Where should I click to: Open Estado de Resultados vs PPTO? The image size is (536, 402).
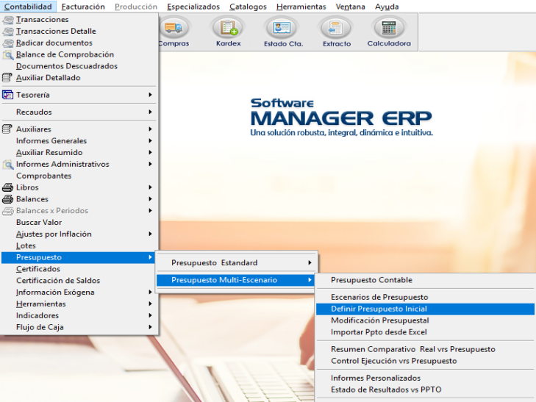click(x=425, y=390)
